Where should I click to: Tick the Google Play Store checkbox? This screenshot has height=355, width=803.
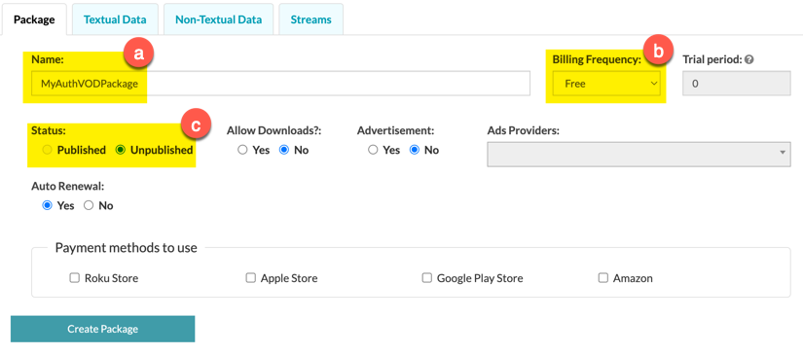point(426,278)
